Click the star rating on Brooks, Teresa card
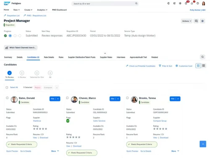 [x=160, y=129]
